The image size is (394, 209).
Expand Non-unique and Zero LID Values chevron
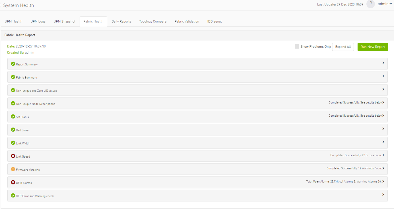(x=383, y=89)
